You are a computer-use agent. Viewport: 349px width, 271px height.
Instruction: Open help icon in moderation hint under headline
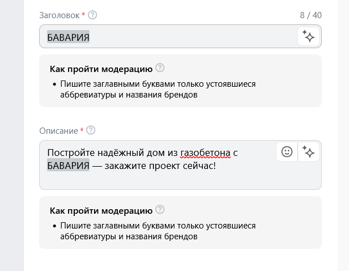coord(160,67)
